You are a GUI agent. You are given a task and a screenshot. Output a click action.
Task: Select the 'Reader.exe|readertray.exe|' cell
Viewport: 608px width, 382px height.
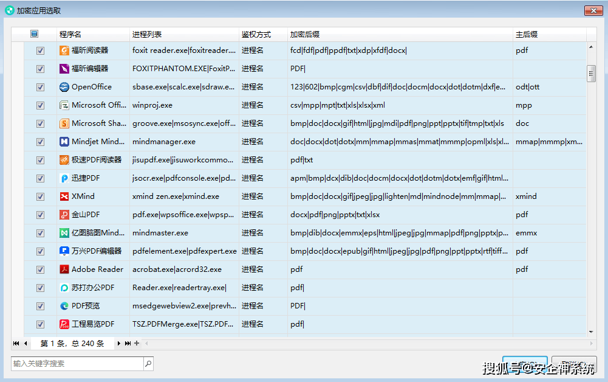(x=184, y=288)
